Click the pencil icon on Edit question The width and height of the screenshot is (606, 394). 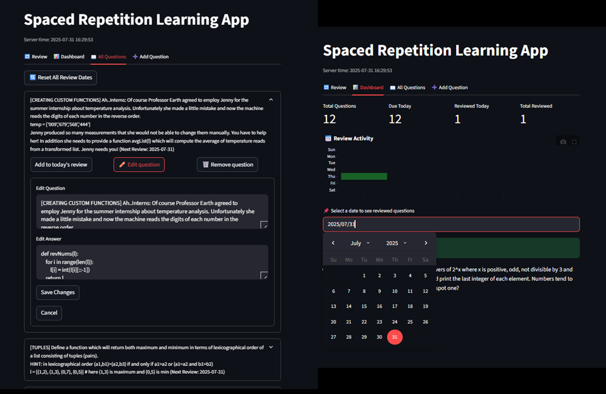pos(122,164)
